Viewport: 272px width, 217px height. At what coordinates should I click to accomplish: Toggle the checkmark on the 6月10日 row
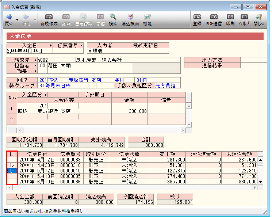tap(12, 182)
